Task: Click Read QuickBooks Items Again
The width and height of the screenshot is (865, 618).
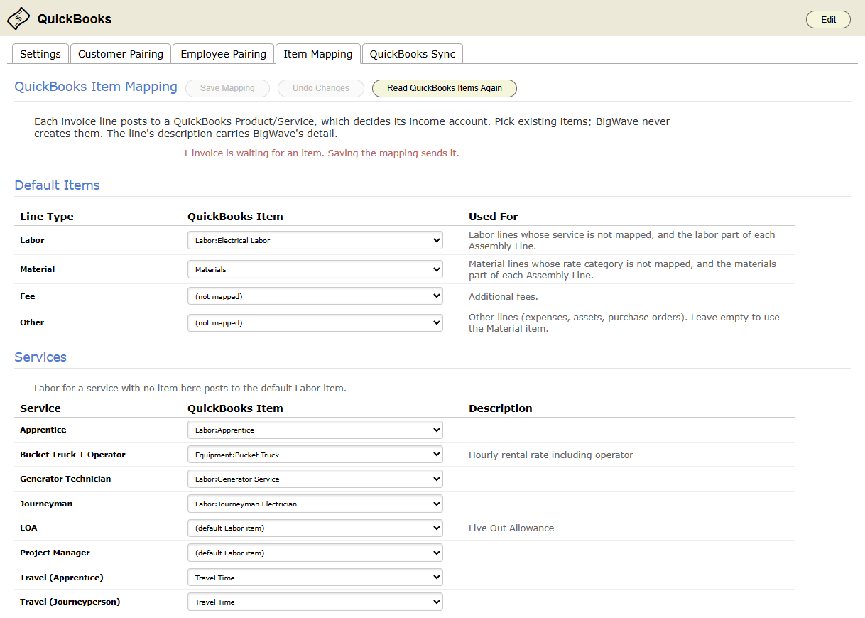Action: click(x=445, y=88)
